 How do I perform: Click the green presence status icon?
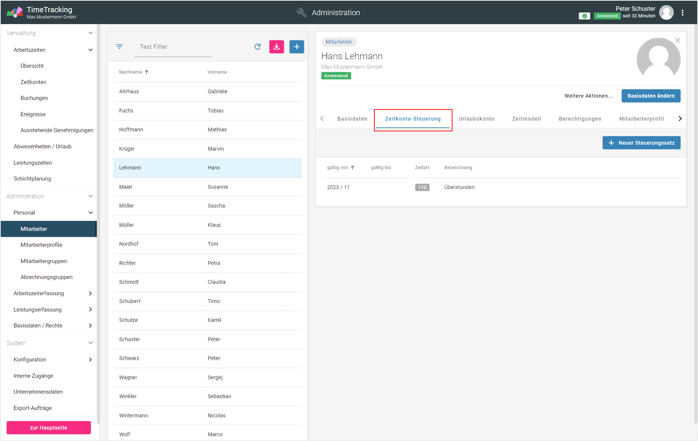tap(584, 16)
